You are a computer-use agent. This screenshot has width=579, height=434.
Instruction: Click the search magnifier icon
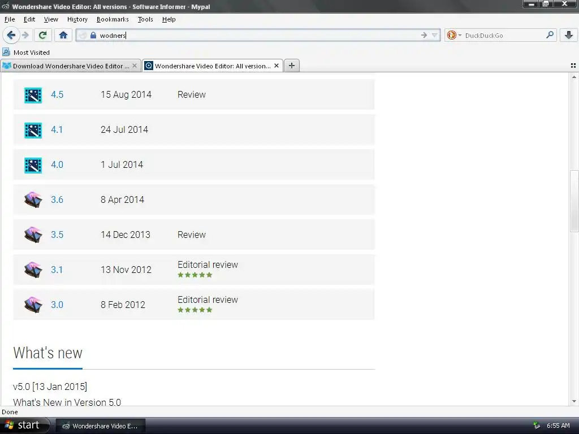click(550, 34)
